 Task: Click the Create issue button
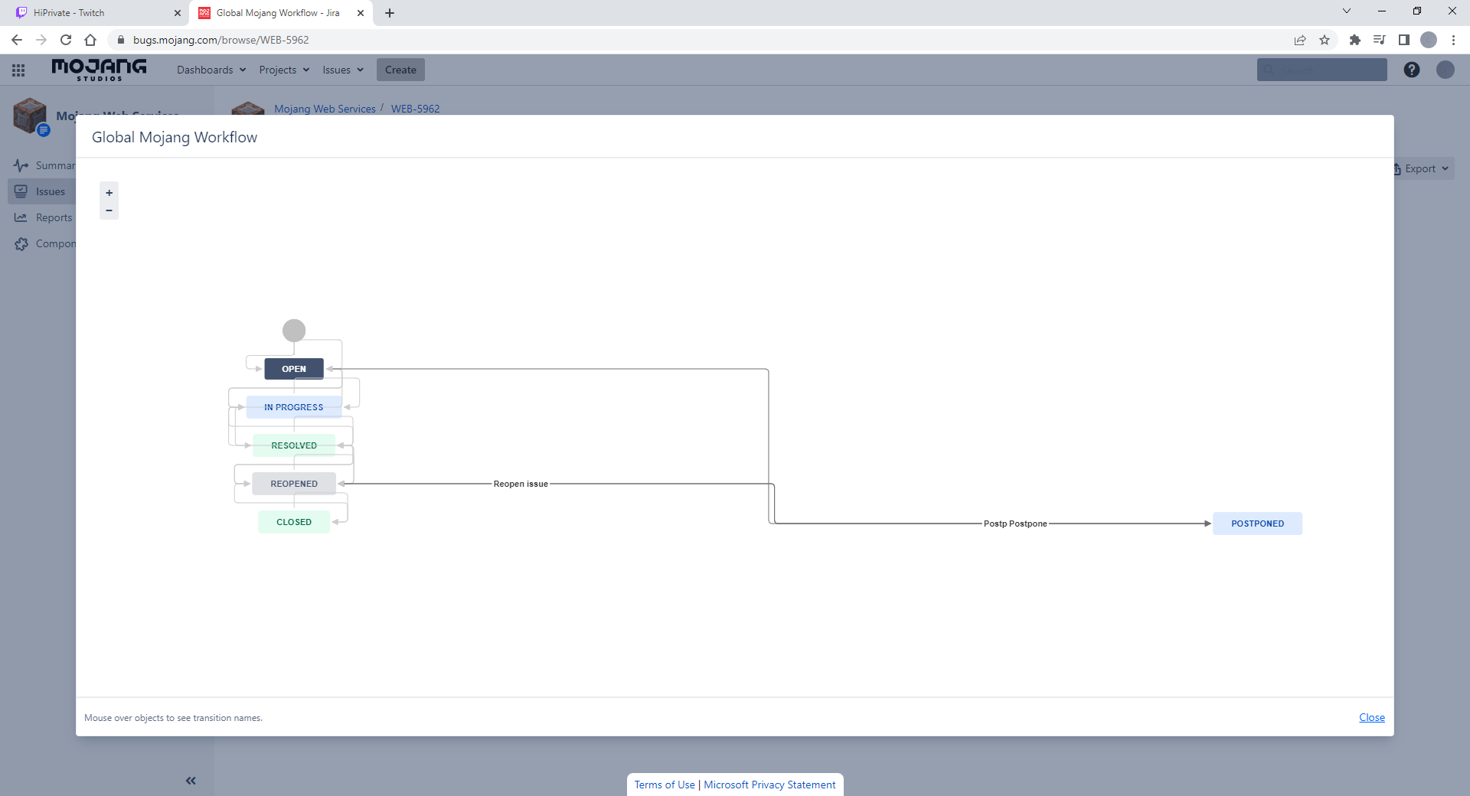pos(400,70)
